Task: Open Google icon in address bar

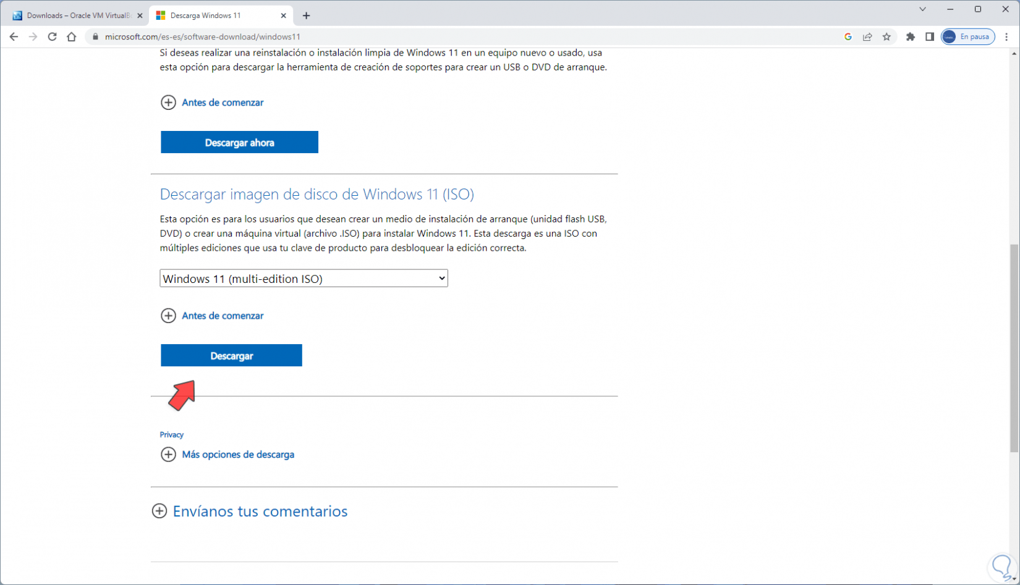Action: [848, 37]
